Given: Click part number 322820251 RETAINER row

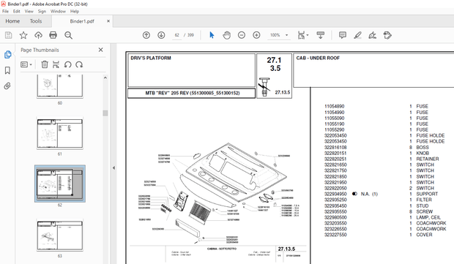Looking at the screenshot, I should tap(382, 159).
